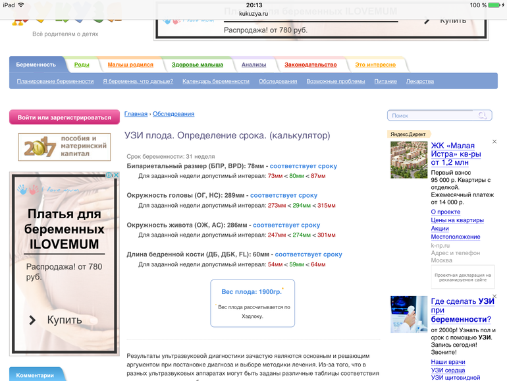Close the ЖК «Малая Истра» ad
507x381 pixels.
(x=494, y=142)
